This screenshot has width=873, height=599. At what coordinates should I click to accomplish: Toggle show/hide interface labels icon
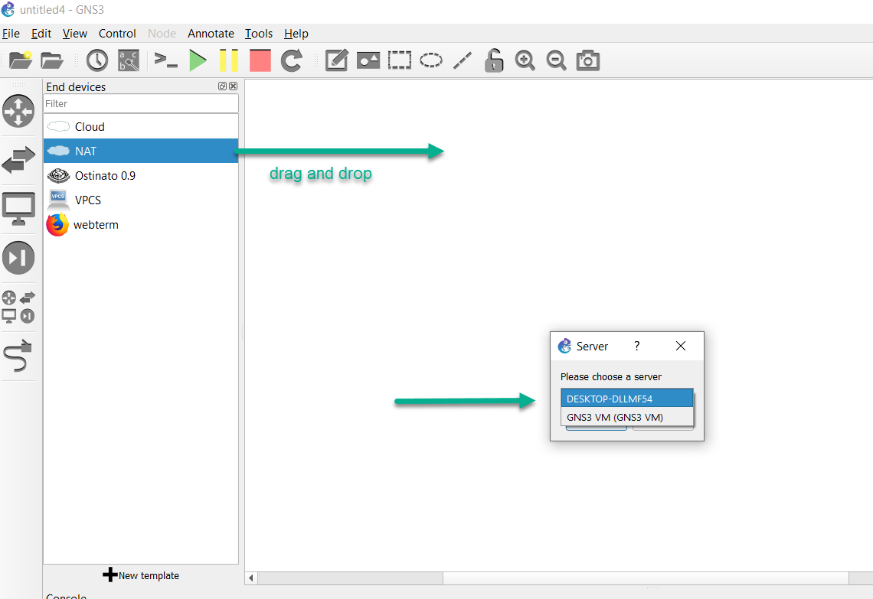click(x=129, y=60)
